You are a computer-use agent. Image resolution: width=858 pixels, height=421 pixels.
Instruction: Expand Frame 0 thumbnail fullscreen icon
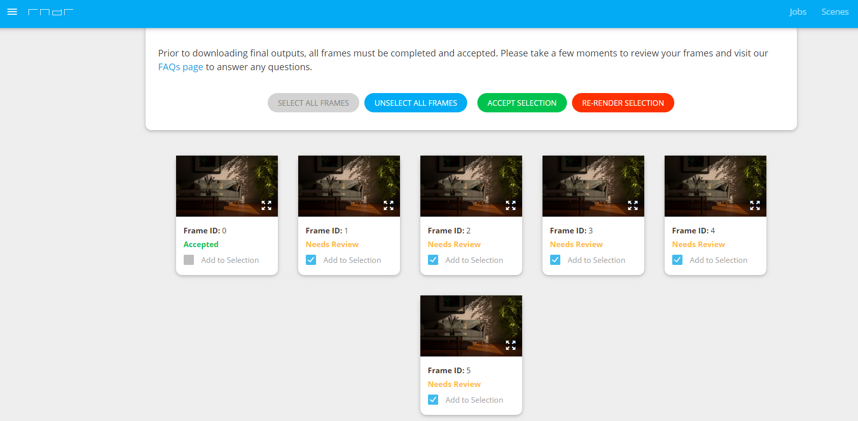266,205
